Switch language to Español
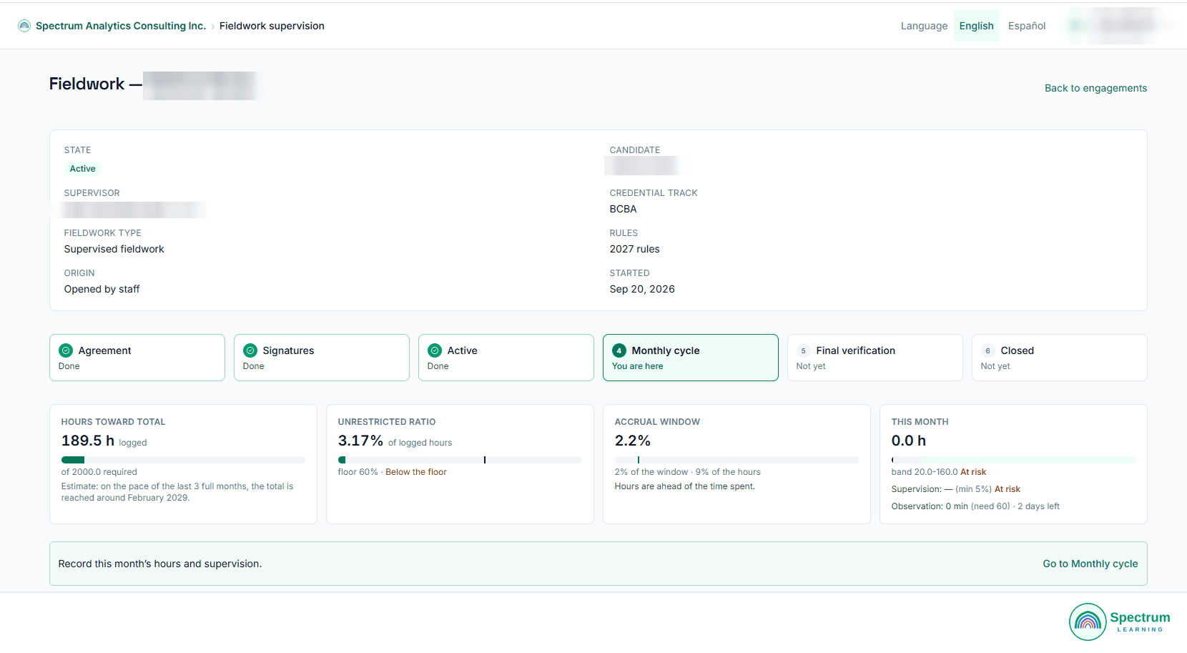Screen dimensions: 1187x653 click(x=1027, y=26)
